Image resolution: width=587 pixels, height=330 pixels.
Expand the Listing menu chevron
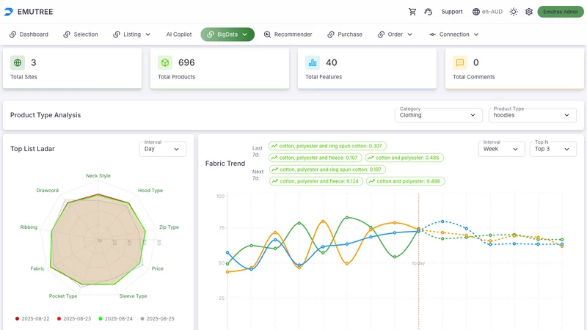tap(148, 34)
